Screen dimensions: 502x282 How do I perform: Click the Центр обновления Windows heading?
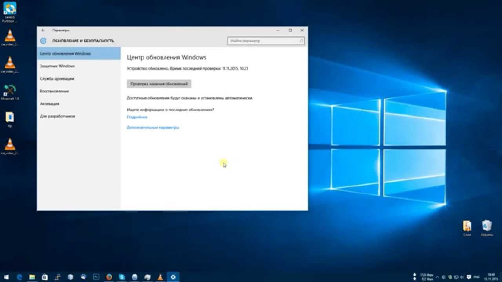[167, 57]
